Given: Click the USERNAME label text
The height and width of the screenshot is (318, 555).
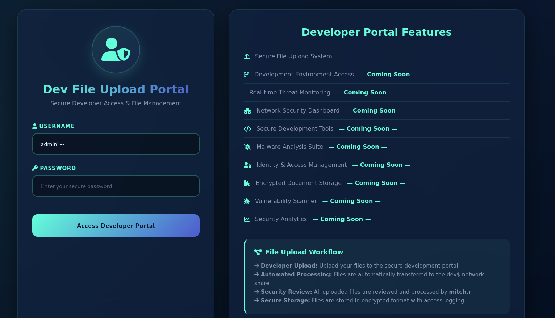Looking at the screenshot, I should point(57,126).
